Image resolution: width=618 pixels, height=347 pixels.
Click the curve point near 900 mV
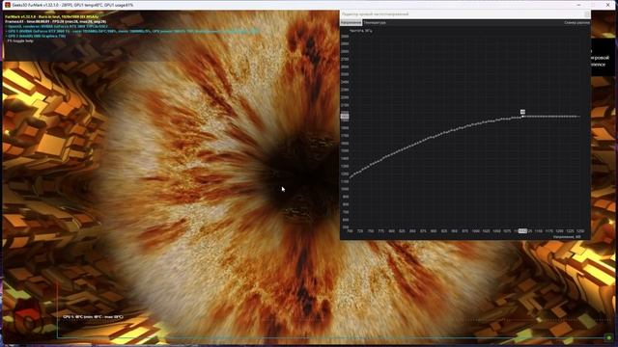pos(433,137)
